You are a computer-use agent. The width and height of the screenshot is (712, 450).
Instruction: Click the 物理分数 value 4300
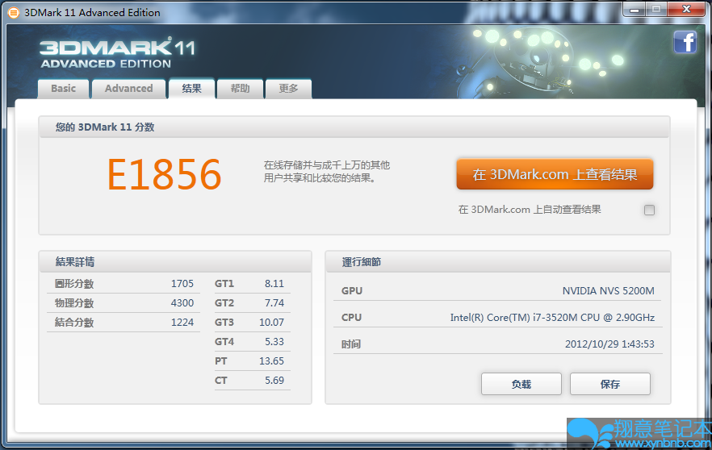tap(182, 303)
